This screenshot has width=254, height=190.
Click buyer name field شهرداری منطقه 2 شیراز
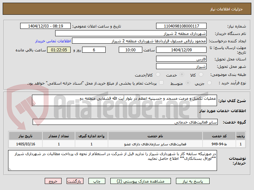[x=131, y=34]
